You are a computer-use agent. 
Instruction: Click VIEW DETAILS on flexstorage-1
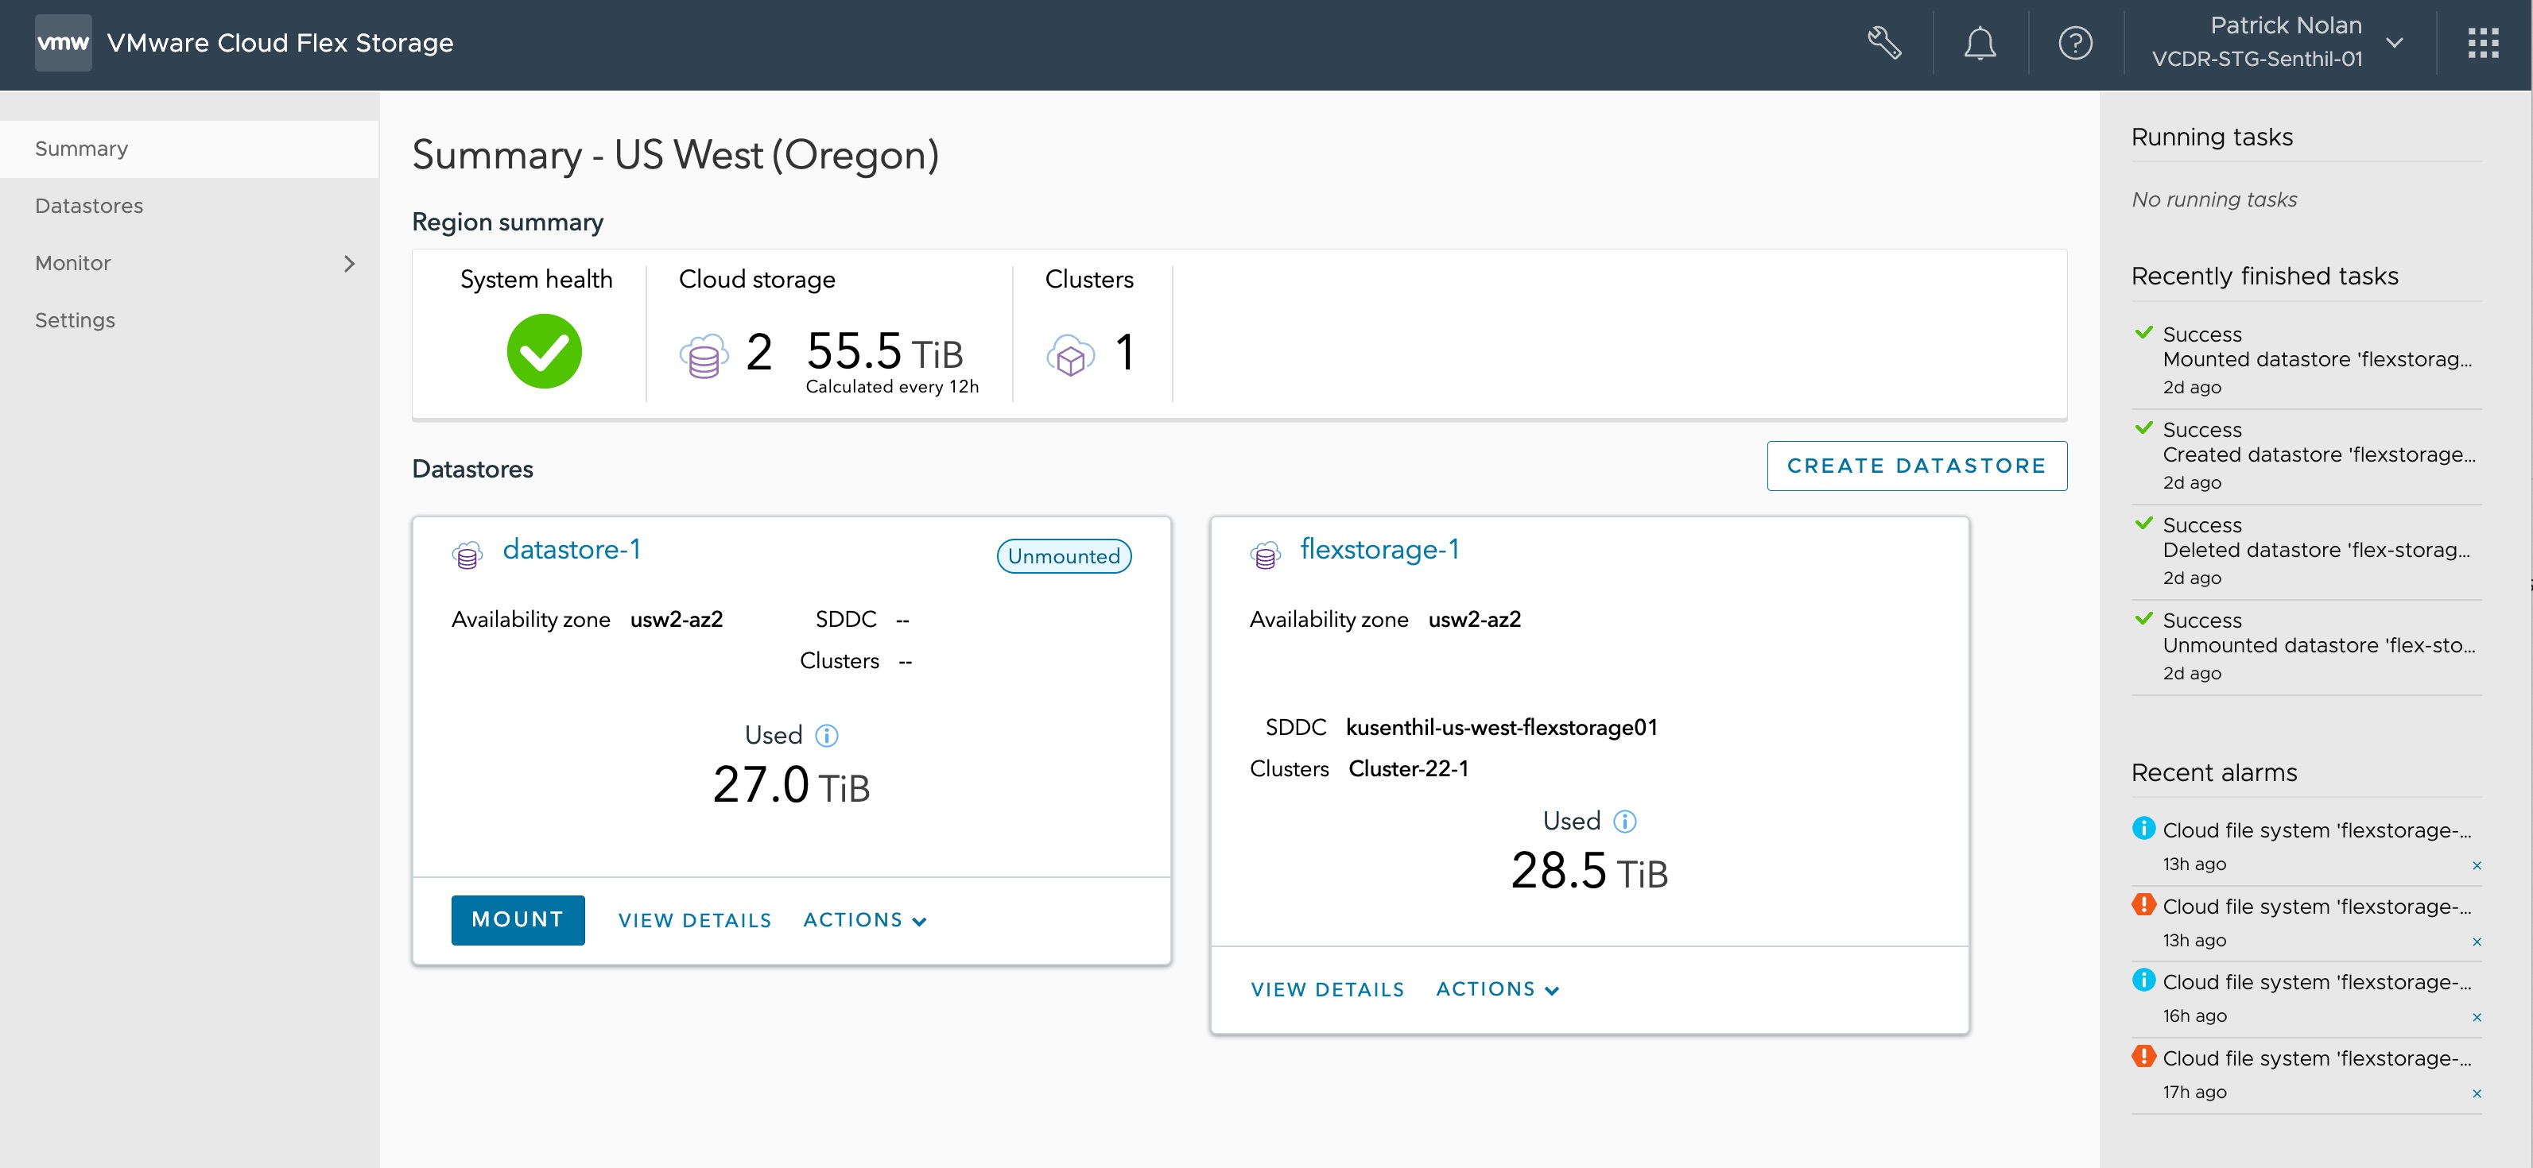coord(1326,989)
